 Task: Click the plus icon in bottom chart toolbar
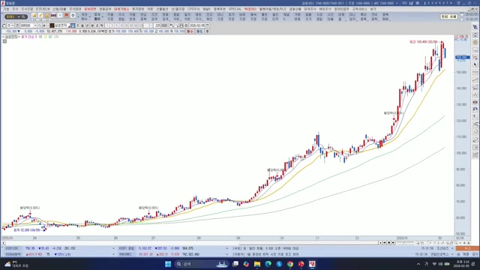tap(464, 243)
